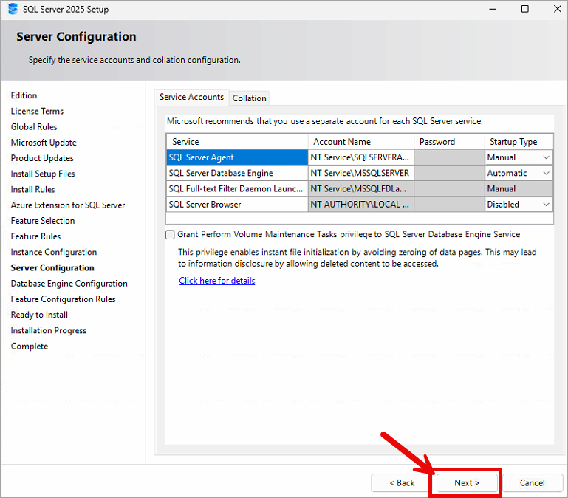Open SQL Server Agent startup type dropdown

[x=546, y=157]
